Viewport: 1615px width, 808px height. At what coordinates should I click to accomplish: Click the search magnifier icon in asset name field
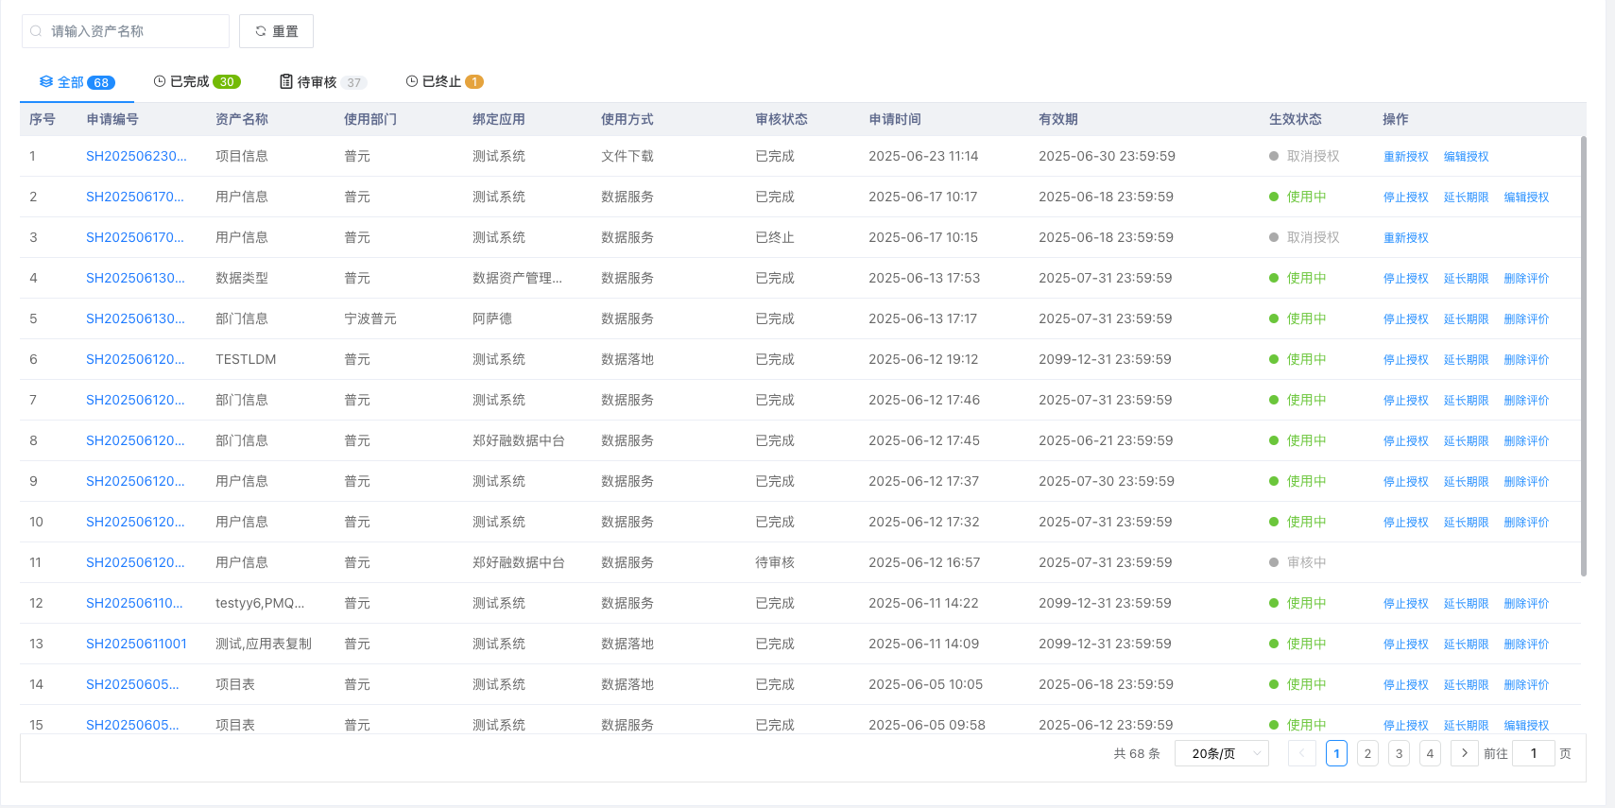tap(36, 31)
